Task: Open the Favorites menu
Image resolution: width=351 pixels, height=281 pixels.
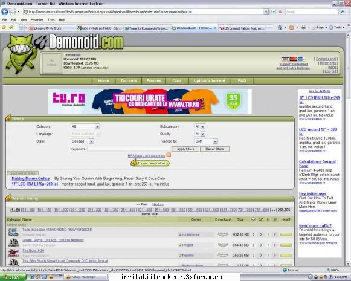Action: click(37, 20)
